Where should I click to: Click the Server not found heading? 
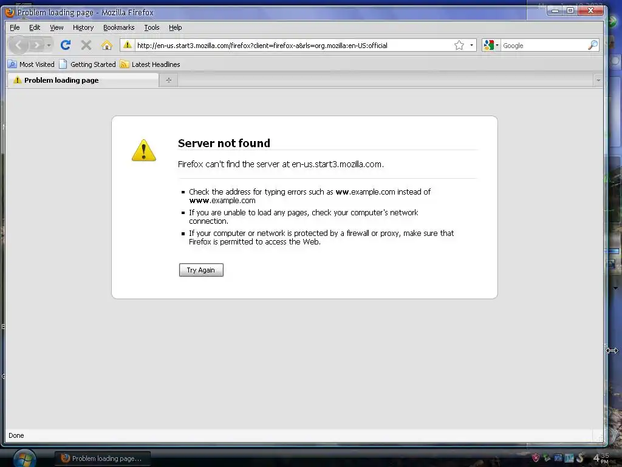(x=224, y=143)
